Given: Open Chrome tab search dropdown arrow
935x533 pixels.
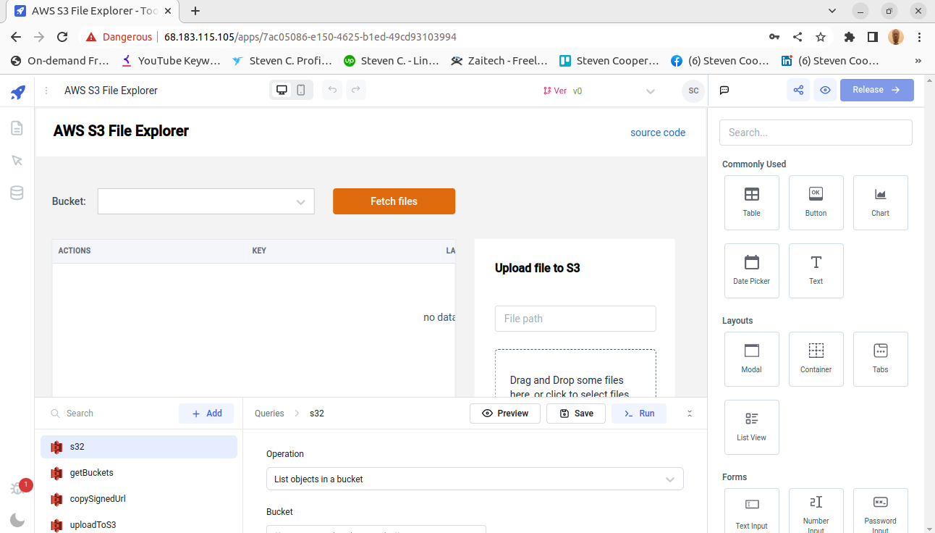Looking at the screenshot, I should click(832, 11).
